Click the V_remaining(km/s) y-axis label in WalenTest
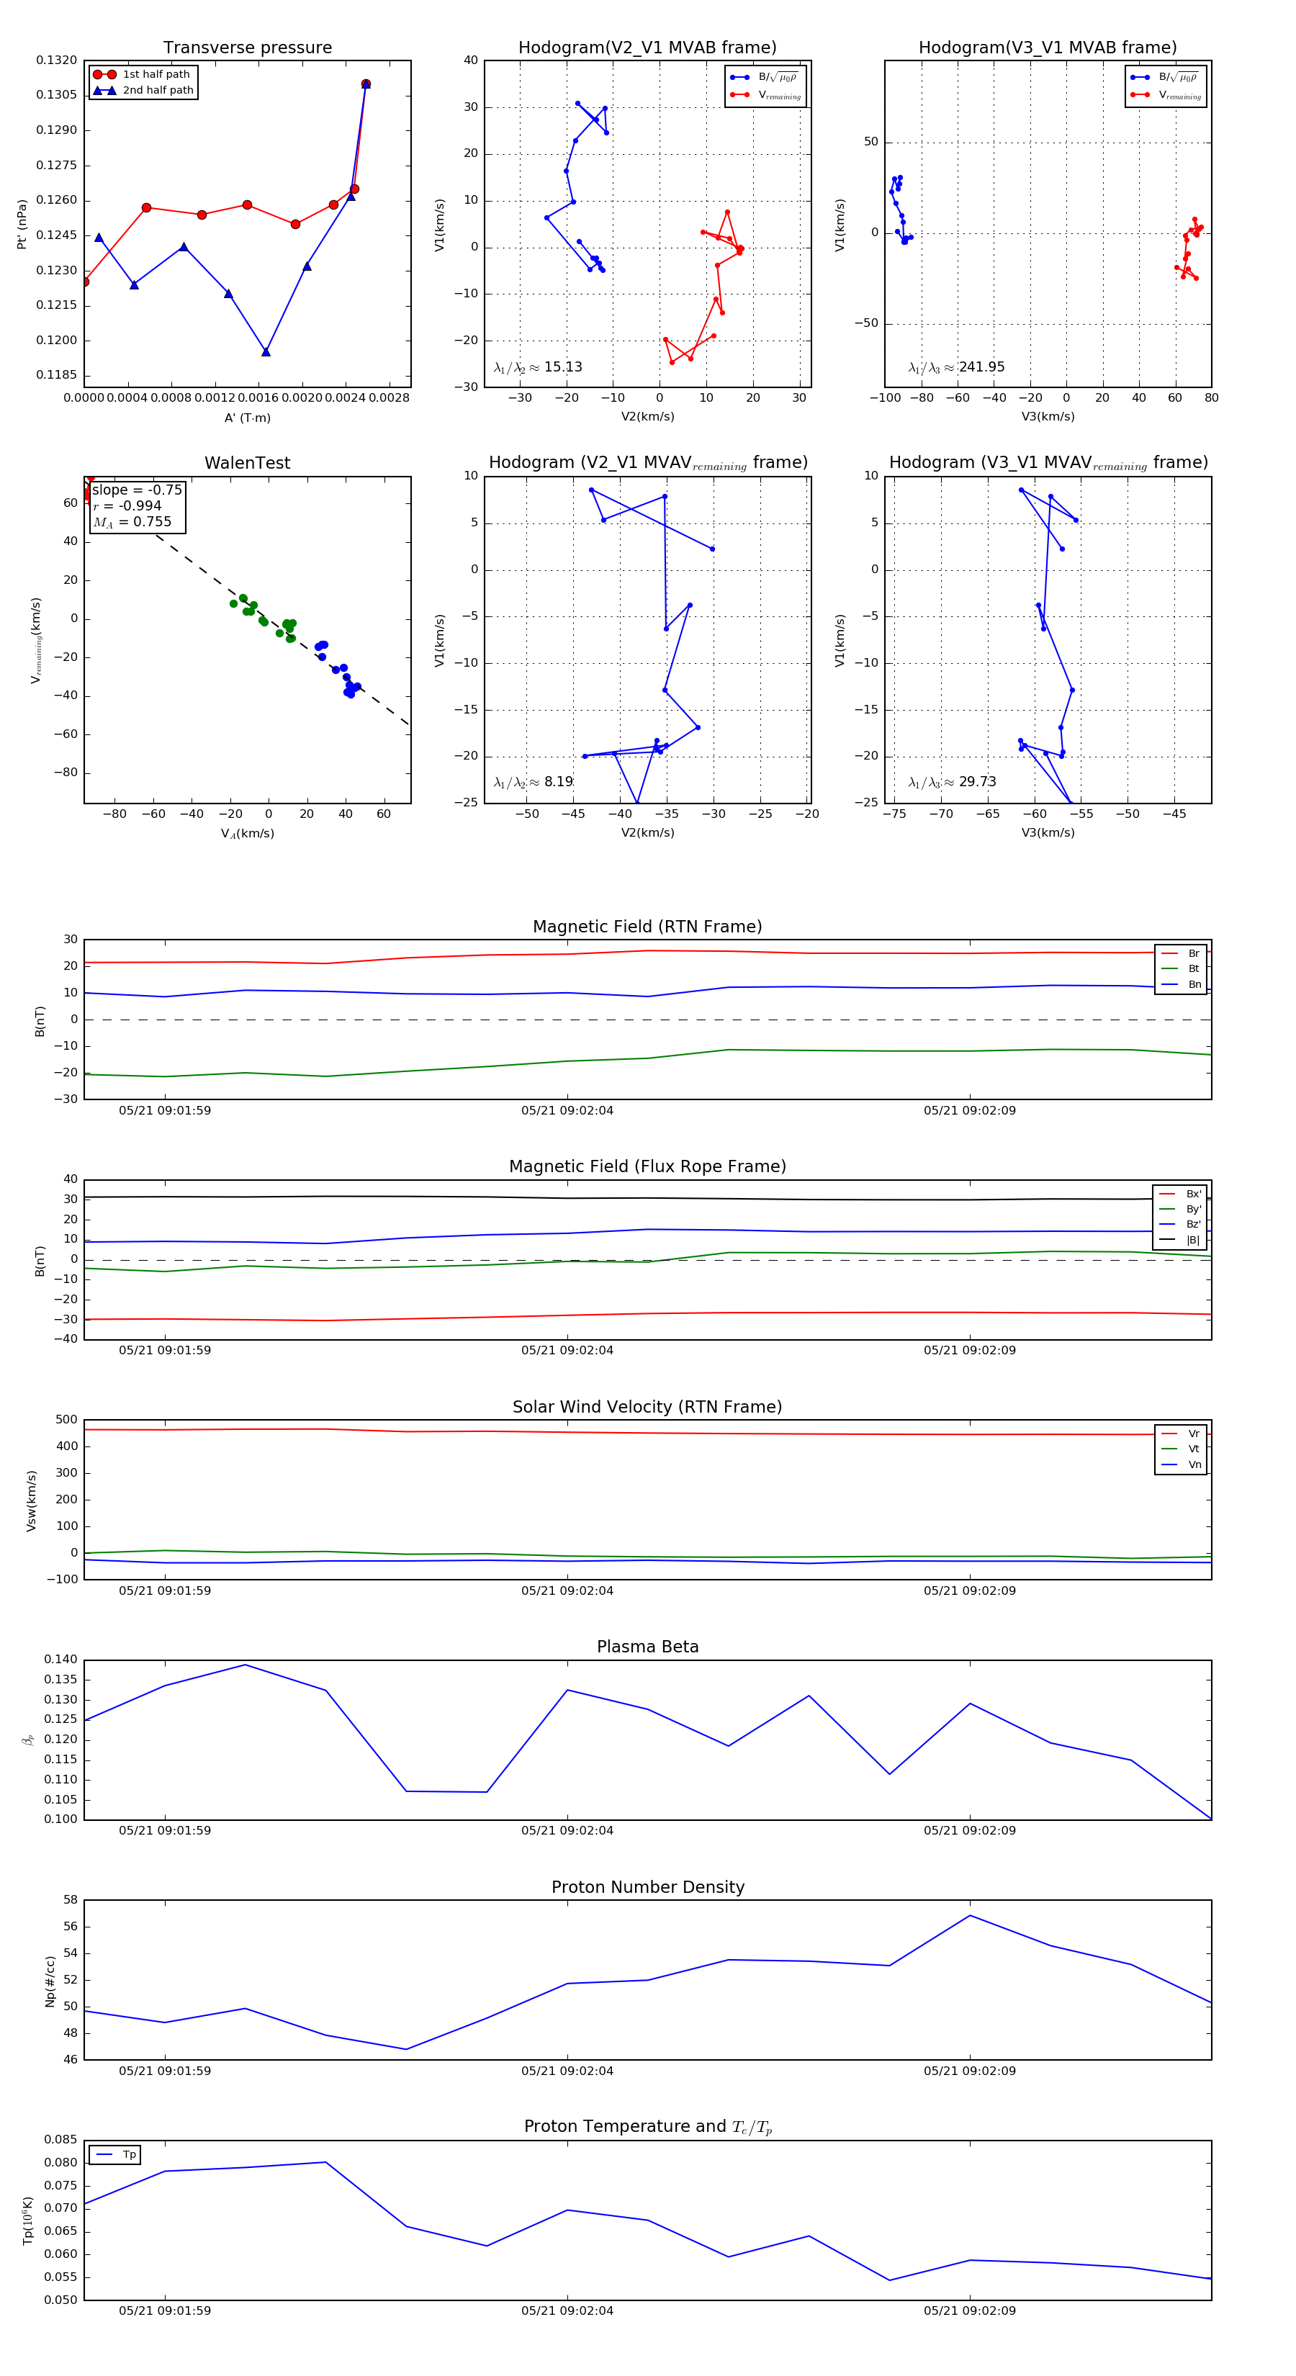The height and width of the screenshot is (2376, 1296). tap(35, 640)
